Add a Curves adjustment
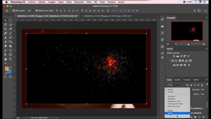The width and height of the screenshot is (211, 119). [x=181, y=56]
